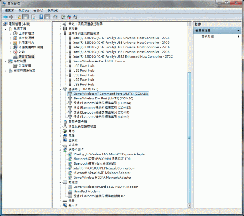This screenshot has height=216, width=244.
Task: Expand the 電池 node
Action: [x=61, y=131]
